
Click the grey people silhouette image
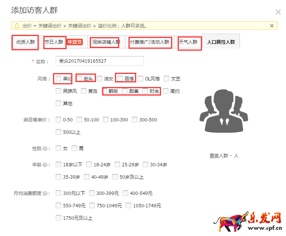(224, 111)
